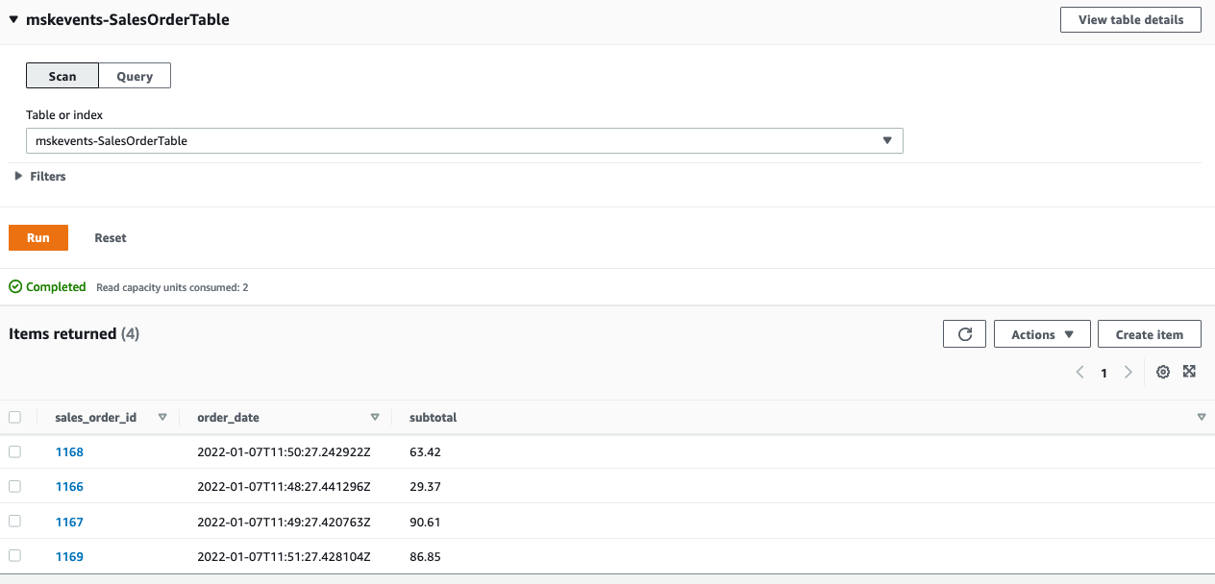Image resolution: width=1215 pixels, height=584 pixels.
Task: Check the row for order 1168
Action: tap(14, 451)
